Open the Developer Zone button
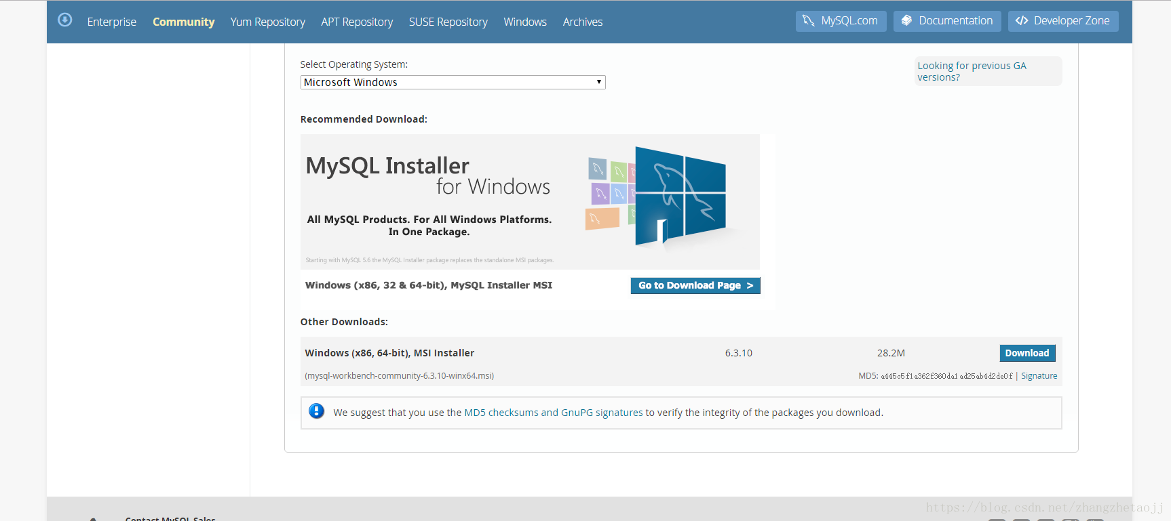This screenshot has width=1171, height=521. pos(1063,21)
